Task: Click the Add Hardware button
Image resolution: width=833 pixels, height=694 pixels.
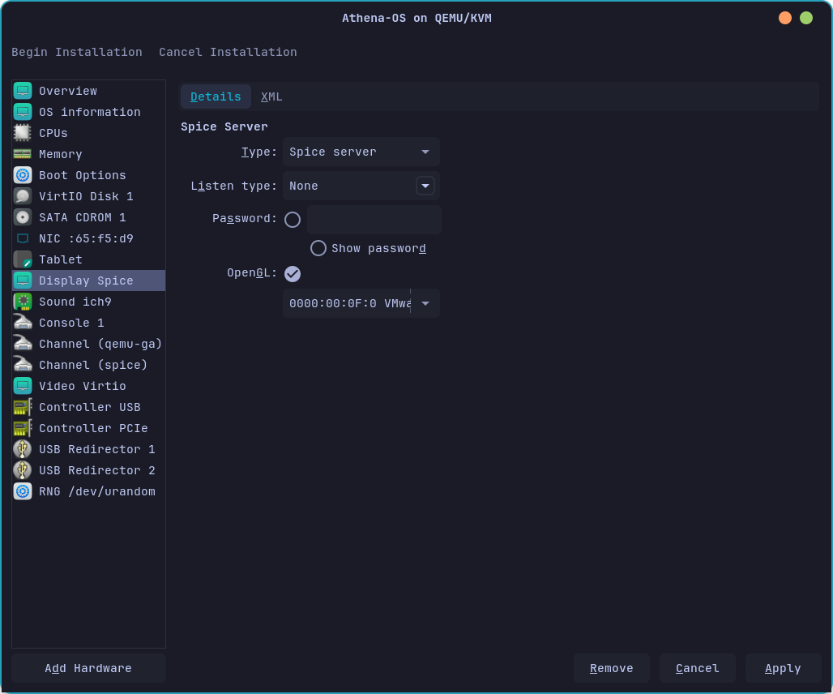Action: [88, 667]
